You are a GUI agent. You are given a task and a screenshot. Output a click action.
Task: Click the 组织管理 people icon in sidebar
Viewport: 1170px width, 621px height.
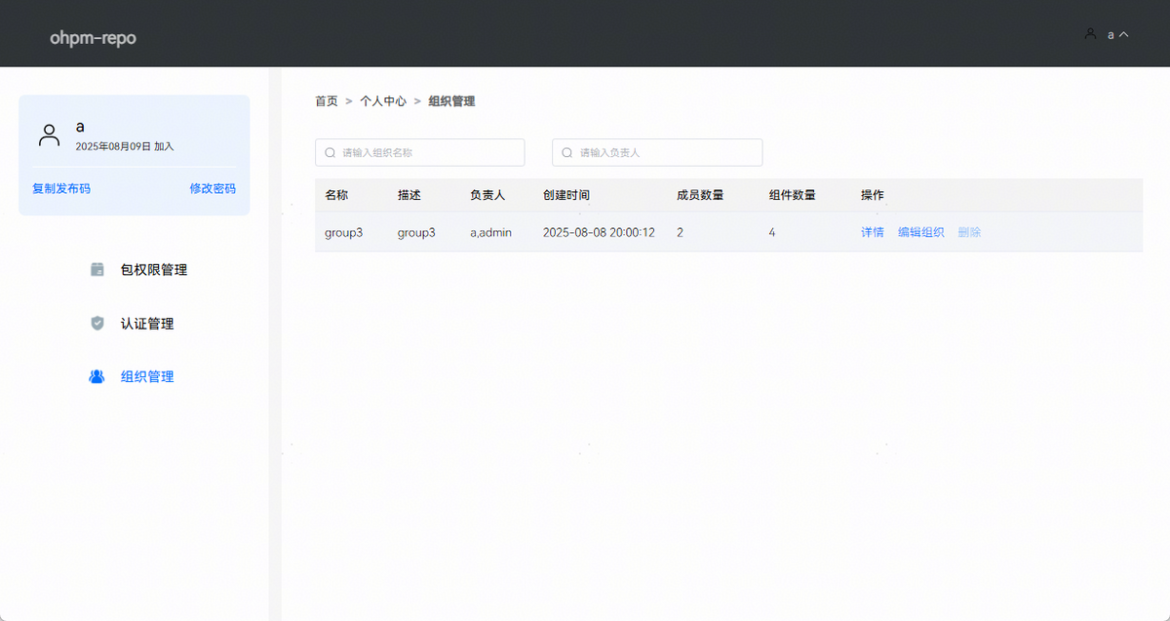click(97, 376)
